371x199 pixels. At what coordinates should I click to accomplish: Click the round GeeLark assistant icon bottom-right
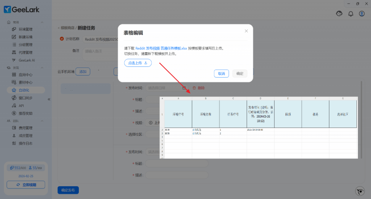pyautogui.click(x=359, y=191)
